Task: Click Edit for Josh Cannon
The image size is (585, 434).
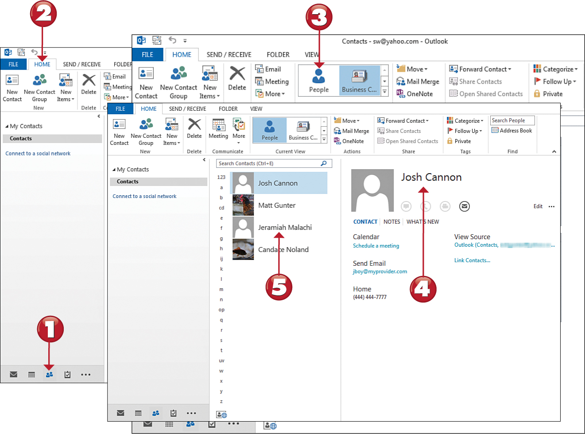Action: point(538,206)
